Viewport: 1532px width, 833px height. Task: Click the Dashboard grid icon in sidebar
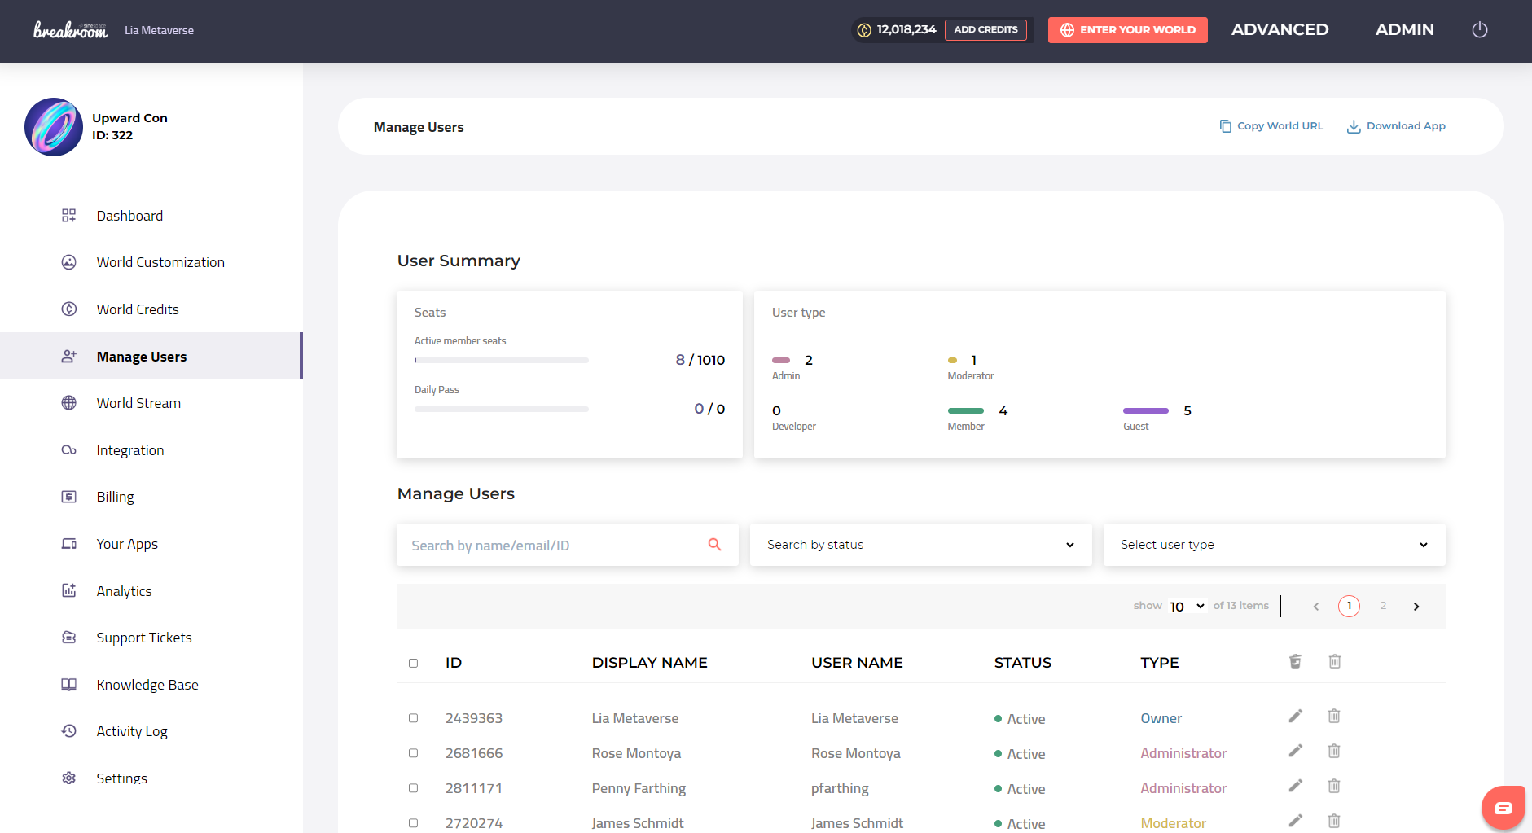click(x=69, y=216)
